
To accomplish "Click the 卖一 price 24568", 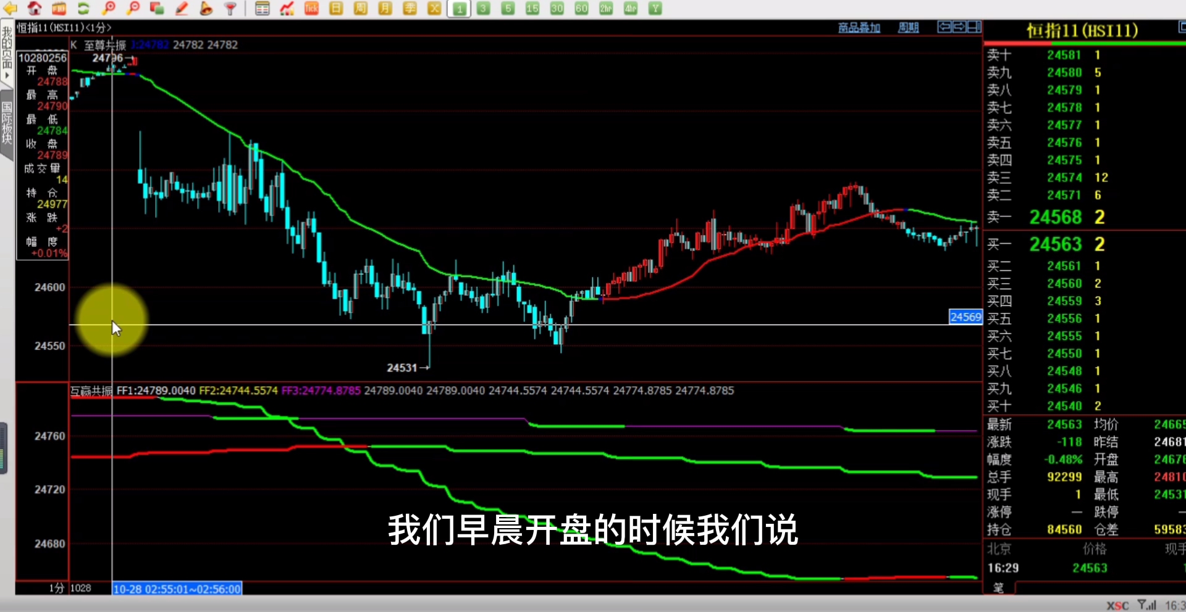I will pyautogui.click(x=1056, y=217).
